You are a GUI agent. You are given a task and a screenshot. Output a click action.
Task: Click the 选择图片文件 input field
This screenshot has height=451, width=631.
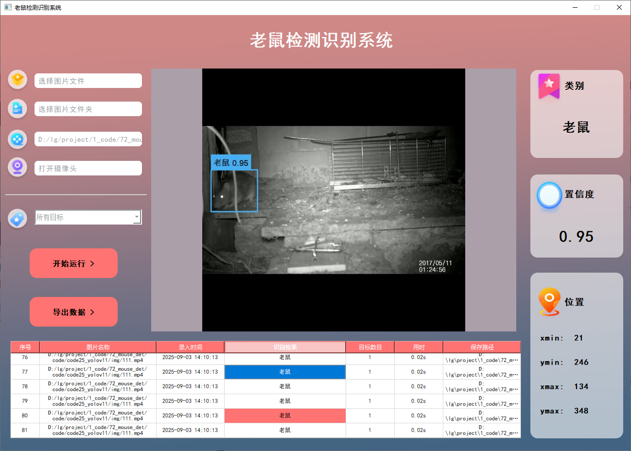(88, 81)
